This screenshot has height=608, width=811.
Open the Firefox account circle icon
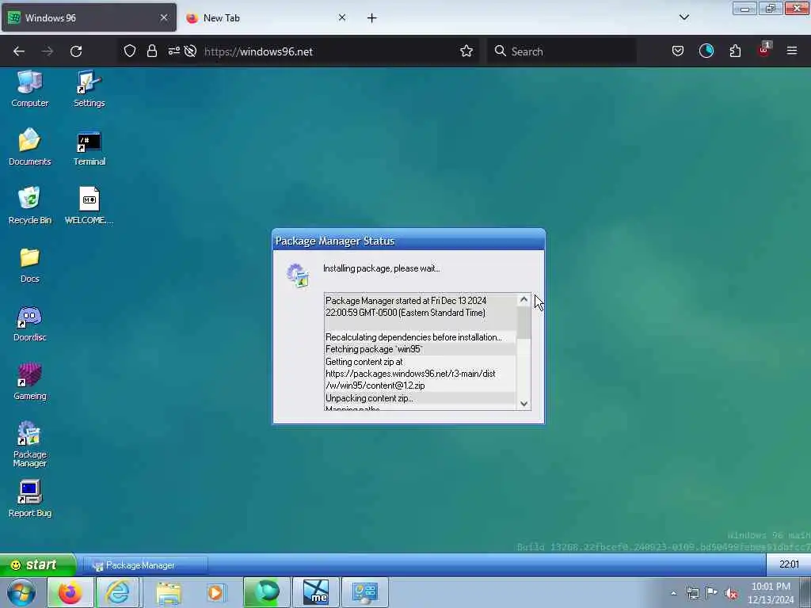(706, 51)
